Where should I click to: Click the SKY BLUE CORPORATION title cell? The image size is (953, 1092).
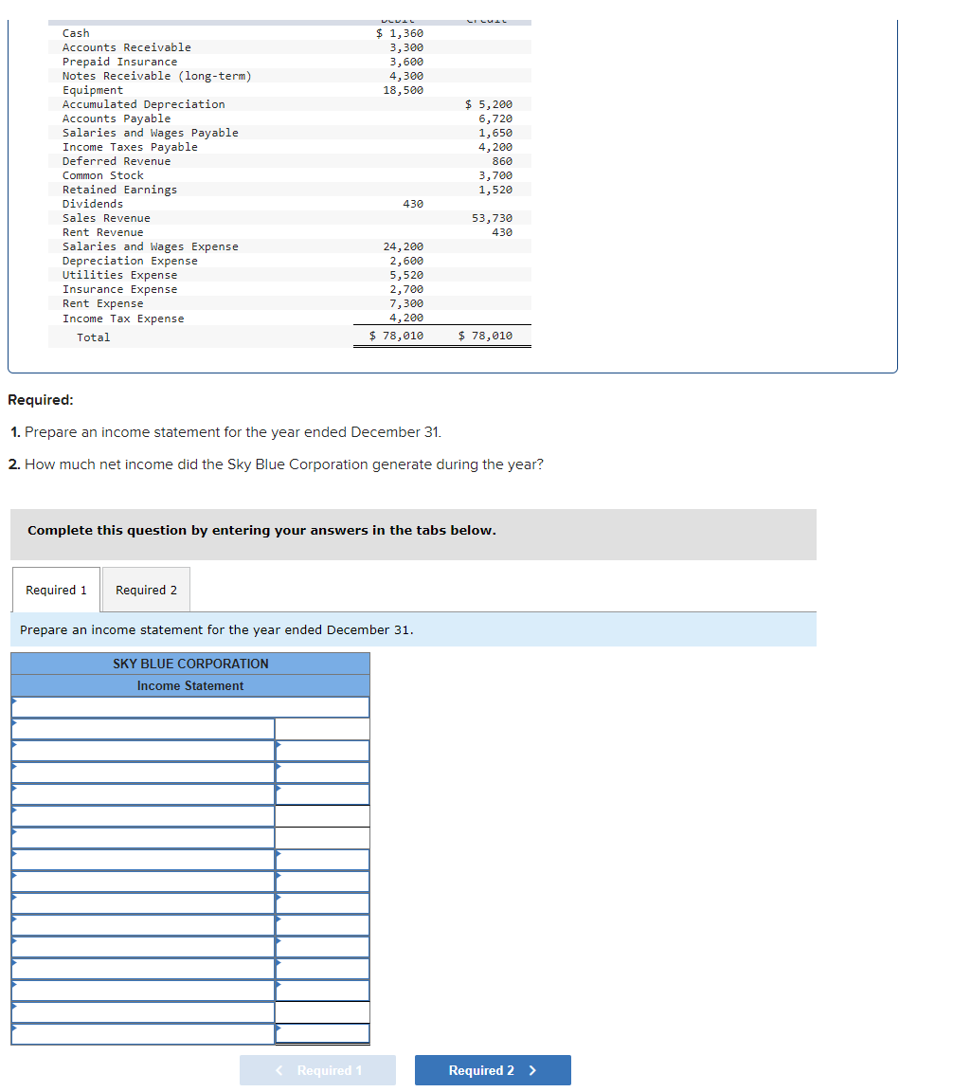click(189, 663)
